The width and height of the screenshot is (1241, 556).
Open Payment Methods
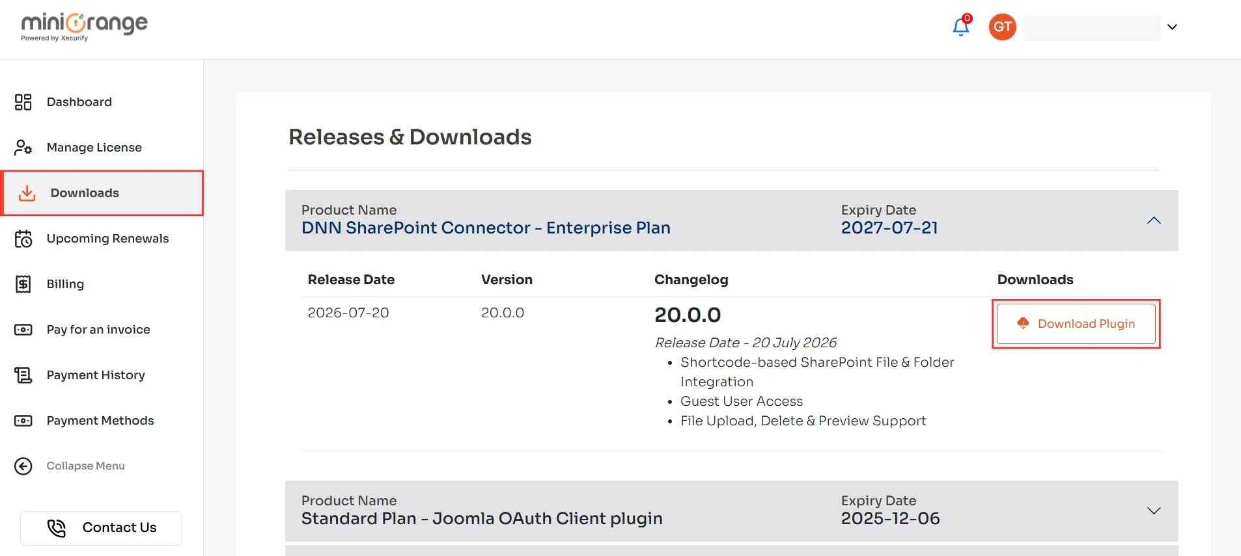click(x=100, y=421)
